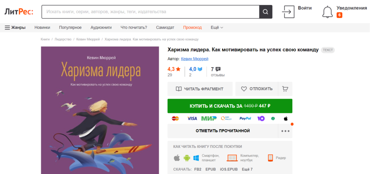370x174 pixels.
Task: Go to the Промокод tab
Action: 192,27
